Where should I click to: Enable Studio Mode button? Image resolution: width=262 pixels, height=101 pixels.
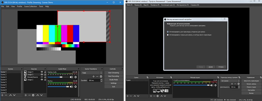click(x=114, y=80)
